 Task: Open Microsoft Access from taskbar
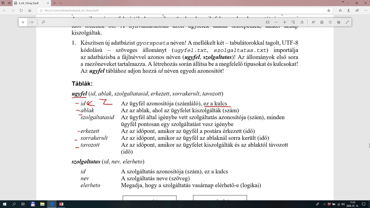pyautogui.click(x=61, y=204)
